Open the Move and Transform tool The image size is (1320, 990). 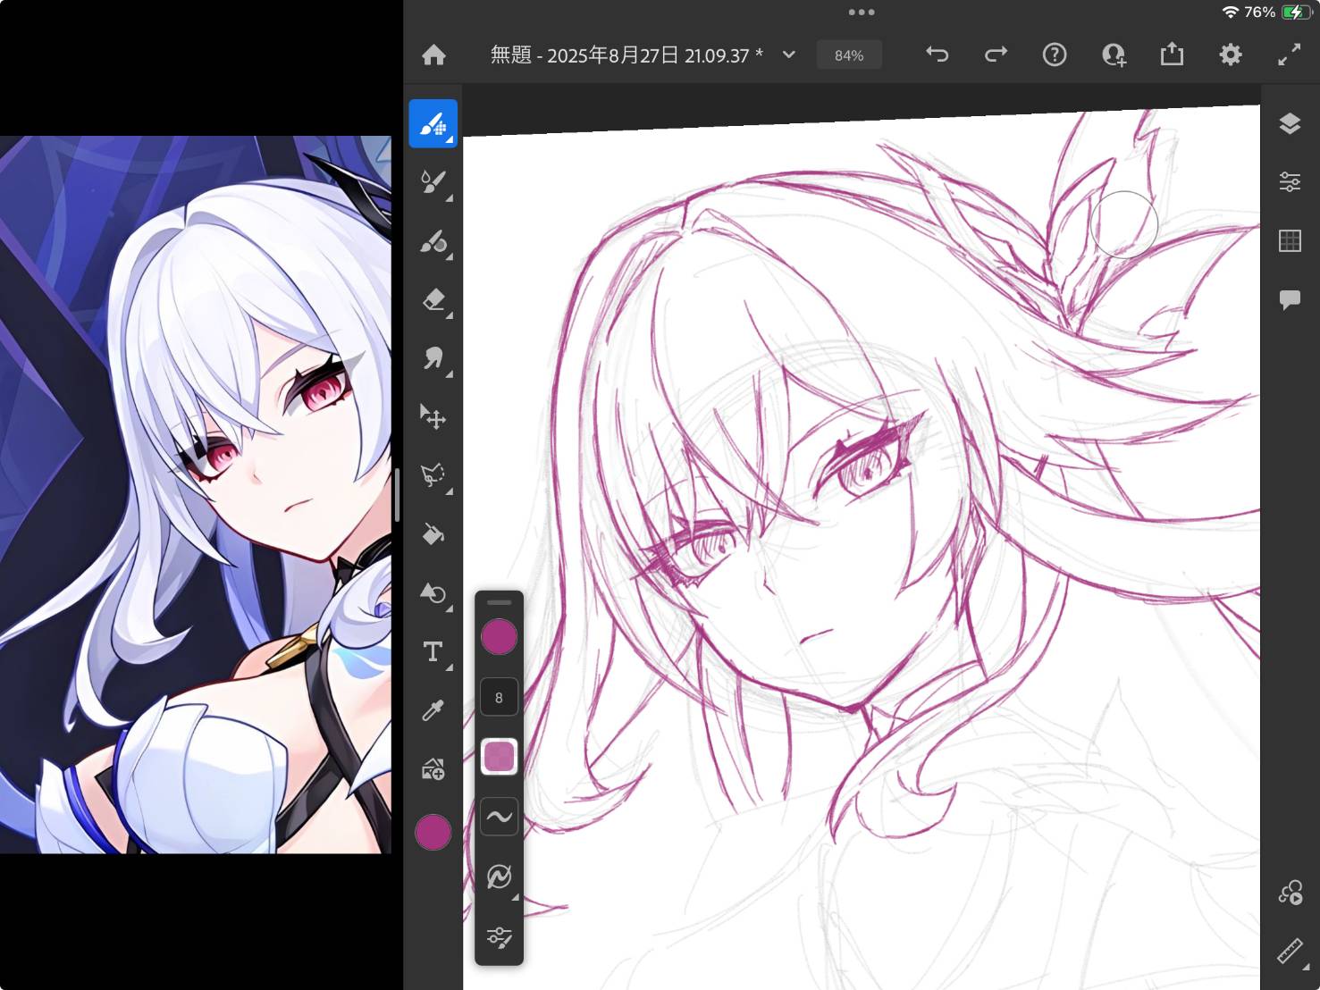click(x=433, y=417)
